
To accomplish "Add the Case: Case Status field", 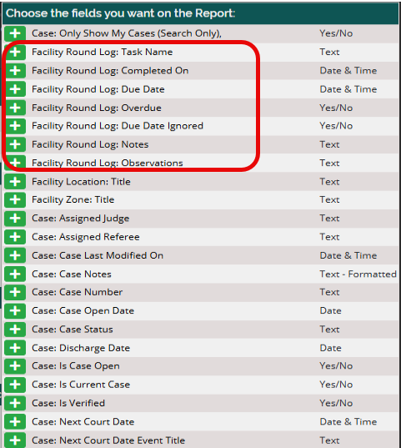I will click(x=15, y=330).
